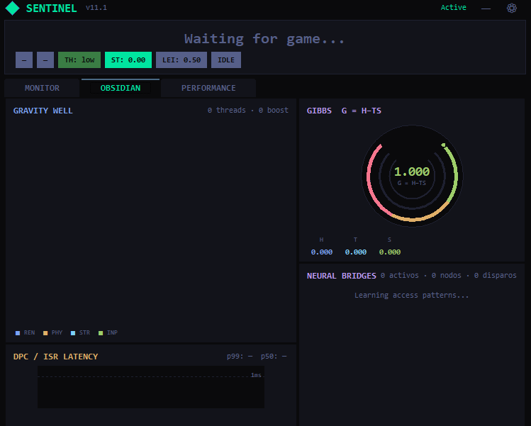The height and width of the screenshot is (426, 531).
Task: Click the STR legend cyan swatch
Action: pos(73,333)
